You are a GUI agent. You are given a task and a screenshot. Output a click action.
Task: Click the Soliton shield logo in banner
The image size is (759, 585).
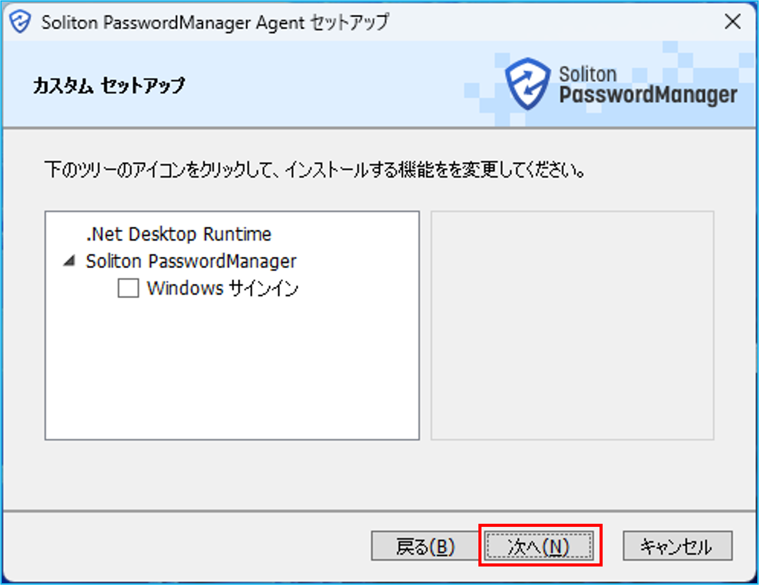(x=528, y=84)
